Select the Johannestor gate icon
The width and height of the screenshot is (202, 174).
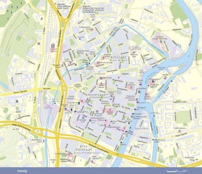(139, 92)
